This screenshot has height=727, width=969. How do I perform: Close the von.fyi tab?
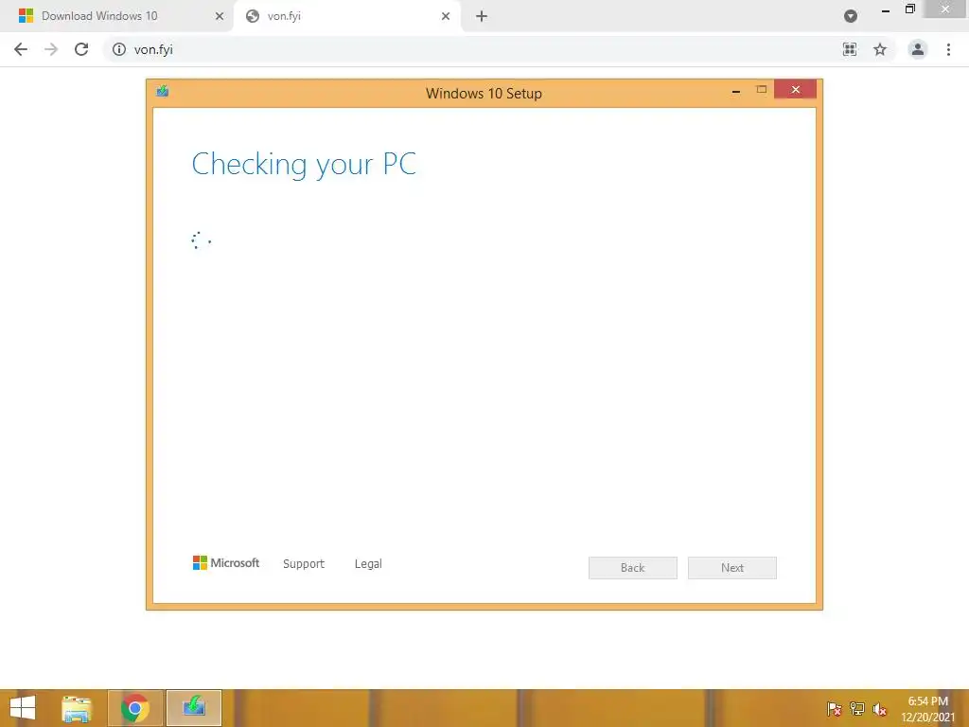click(x=446, y=16)
